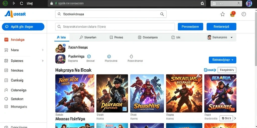This screenshot has height=128, width=257.
Task: Expand the Nara sidebar chevron
Action: coord(43,50)
